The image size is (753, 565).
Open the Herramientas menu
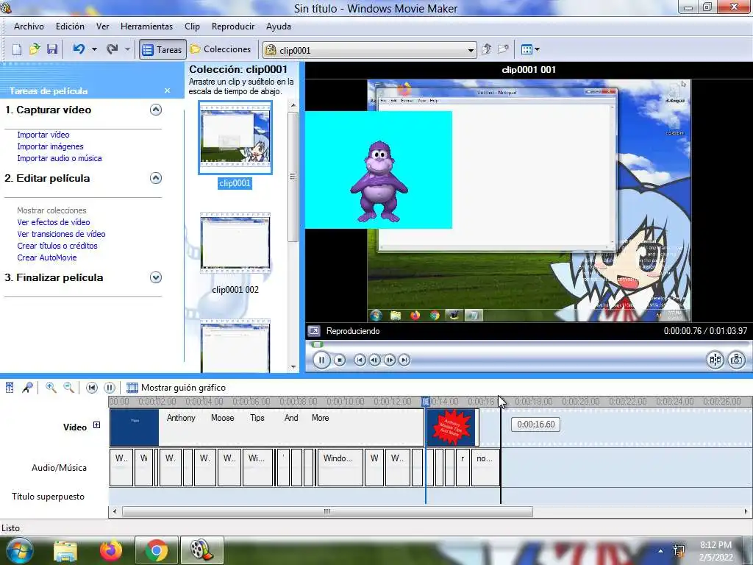tap(146, 26)
